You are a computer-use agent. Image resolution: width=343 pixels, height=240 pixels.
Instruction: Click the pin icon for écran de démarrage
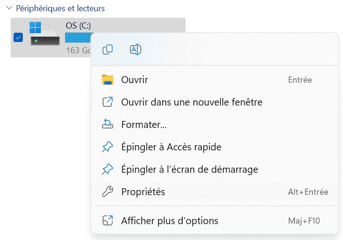pyautogui.click(x=108, y=169)
